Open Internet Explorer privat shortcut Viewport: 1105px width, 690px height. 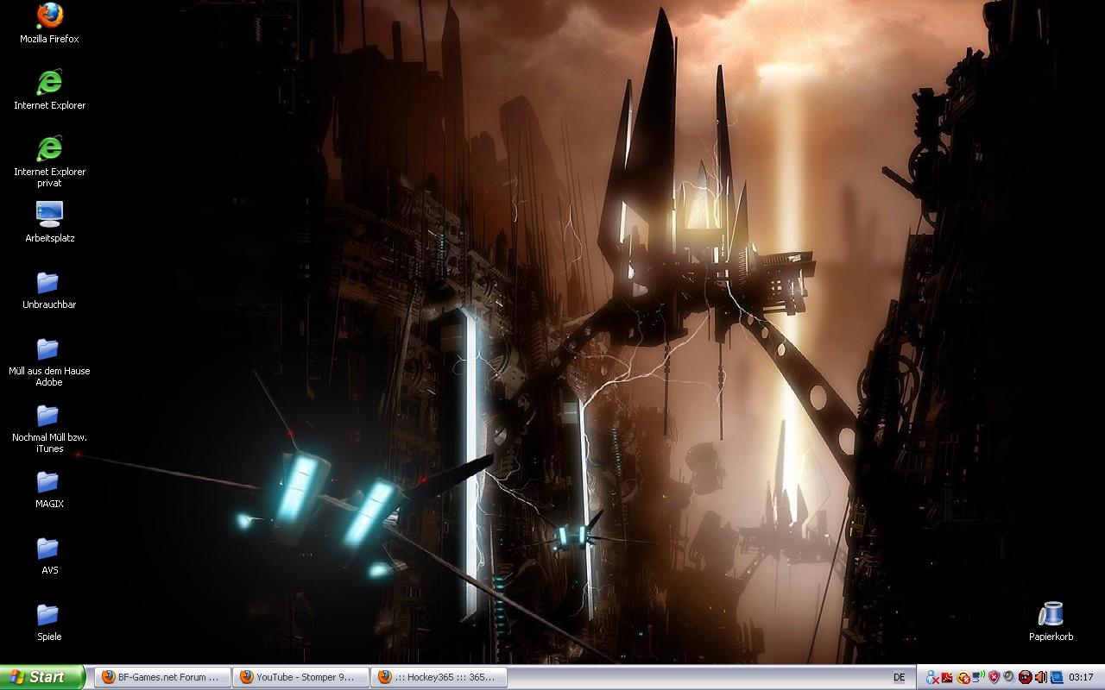pyautogui.click(x=49, y=161)
